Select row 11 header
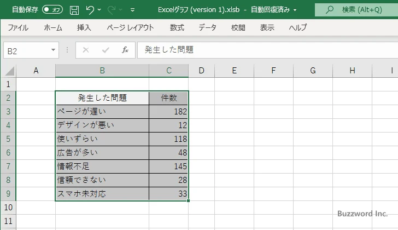Viewport: 398px width, 230px height. point(8,221)
